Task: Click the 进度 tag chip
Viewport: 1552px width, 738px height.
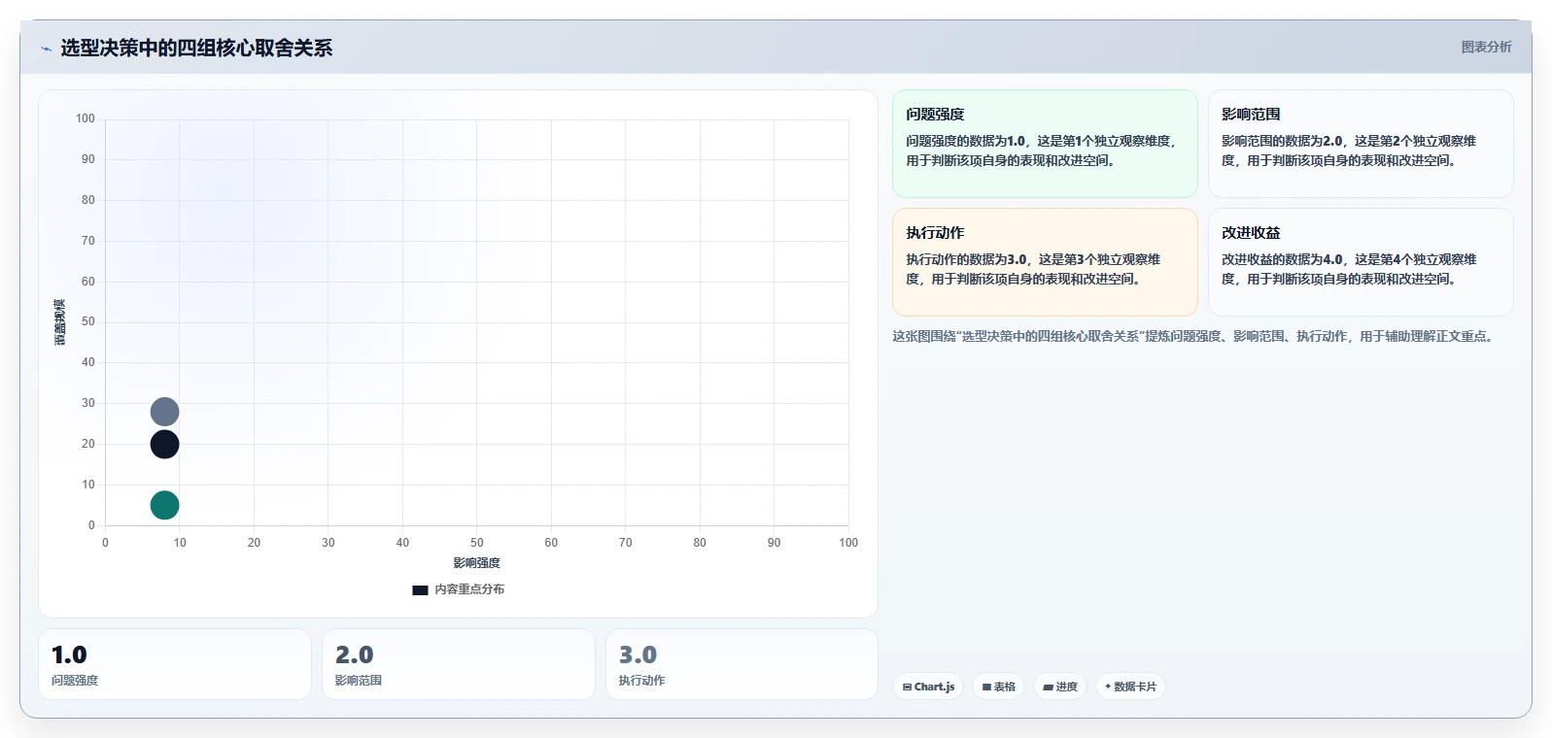Action: [x=1060, y=687]
